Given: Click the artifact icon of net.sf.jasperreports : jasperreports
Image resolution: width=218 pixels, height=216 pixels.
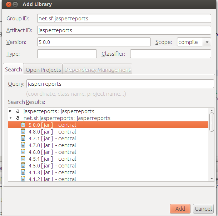Looking at the screenshot, I should click(18, 118).
